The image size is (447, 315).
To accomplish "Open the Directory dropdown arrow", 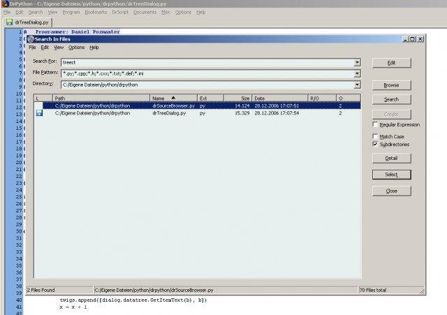I will (357, 85).
